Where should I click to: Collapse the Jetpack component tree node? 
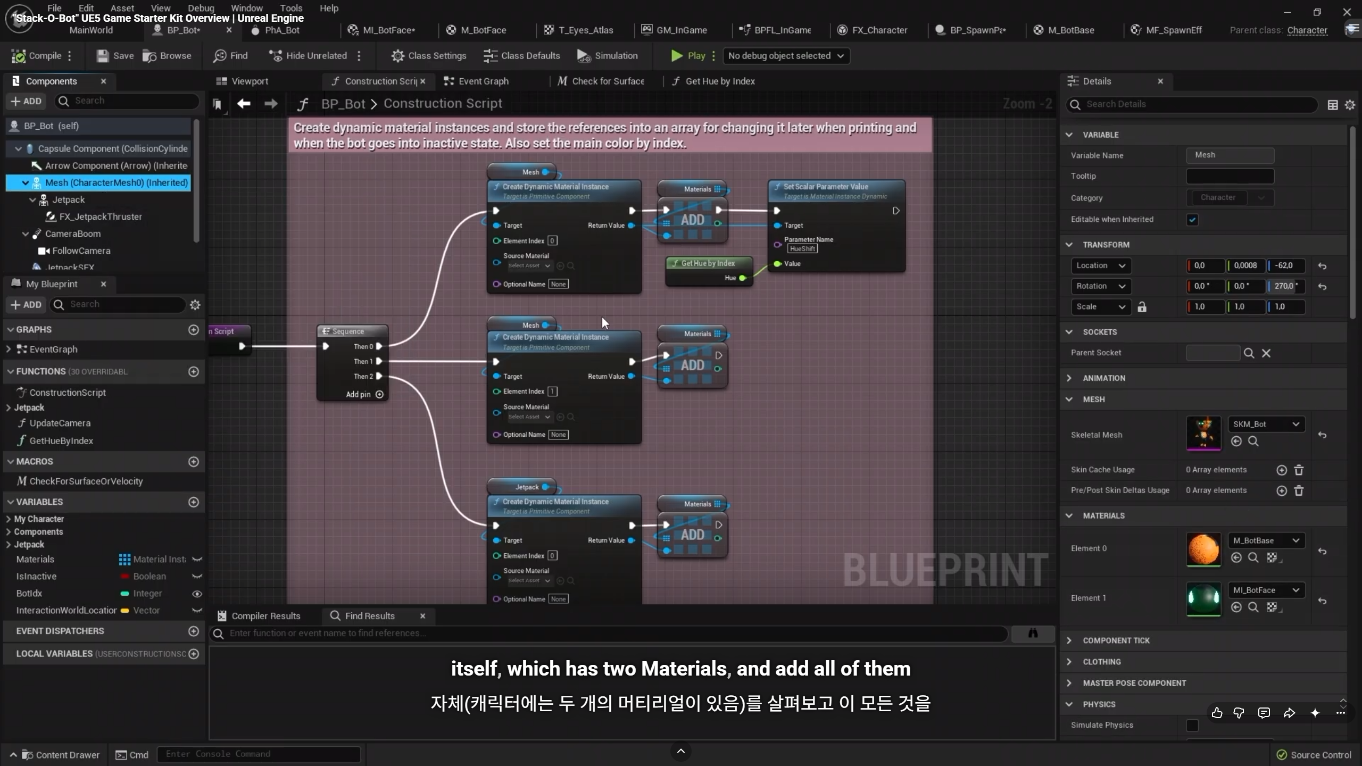tap(32, 200)
